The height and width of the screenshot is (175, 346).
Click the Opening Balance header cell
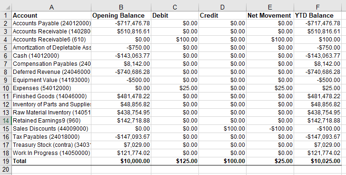(121, 15)
